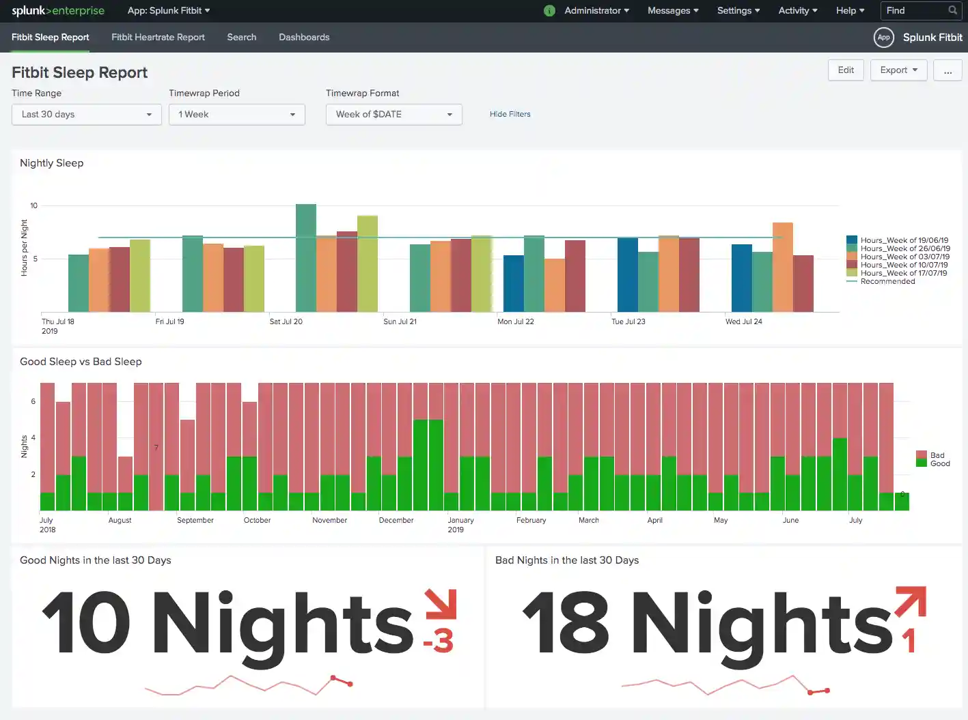Open the Export dropdown button
The height and width of the screenshot is (720, 968).
[898, 70]
